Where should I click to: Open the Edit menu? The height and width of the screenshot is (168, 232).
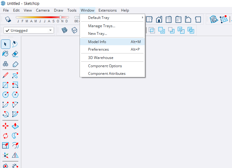16,10
